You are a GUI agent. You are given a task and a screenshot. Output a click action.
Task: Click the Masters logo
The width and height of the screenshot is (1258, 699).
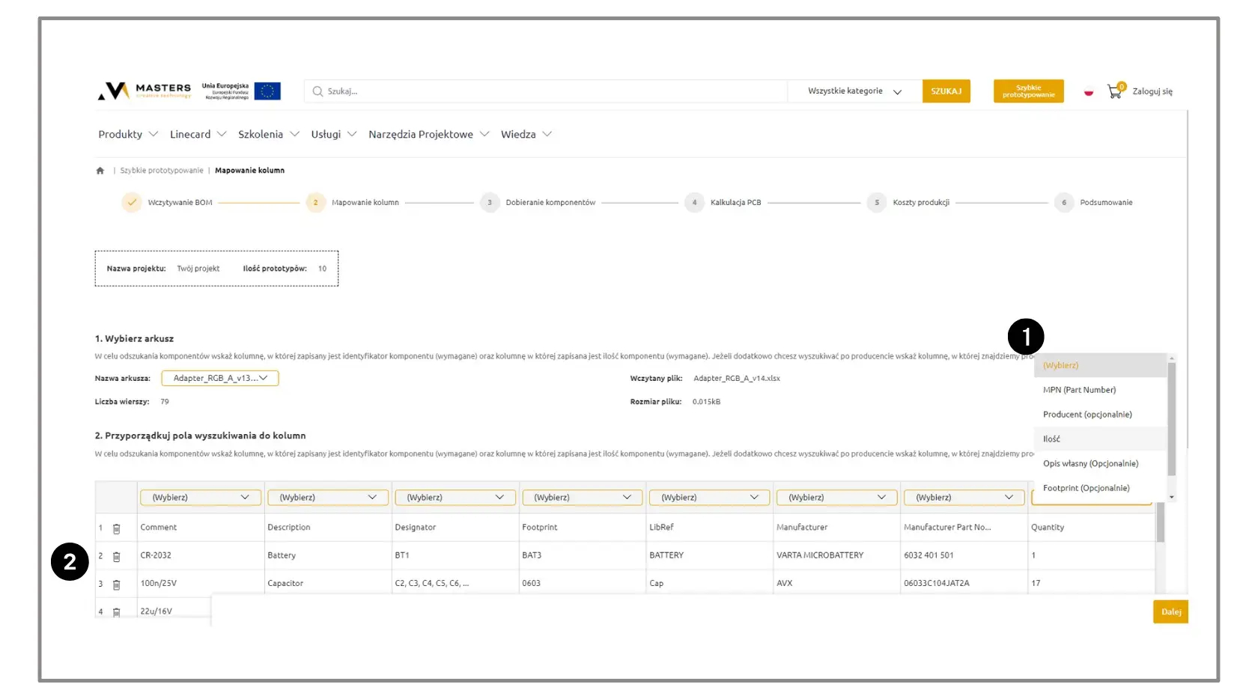coord(145,91)
